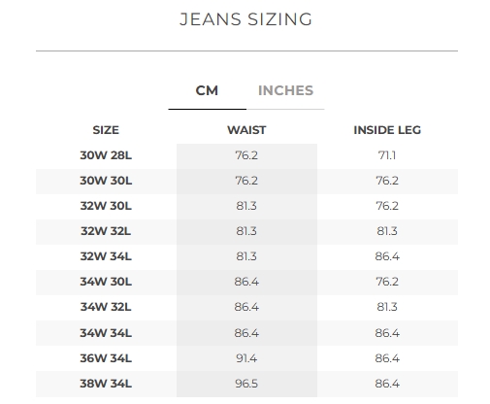Select the 32W 30L size label
Image resolution: width=490 pixels, height=404 pixels.
point(106,206)
